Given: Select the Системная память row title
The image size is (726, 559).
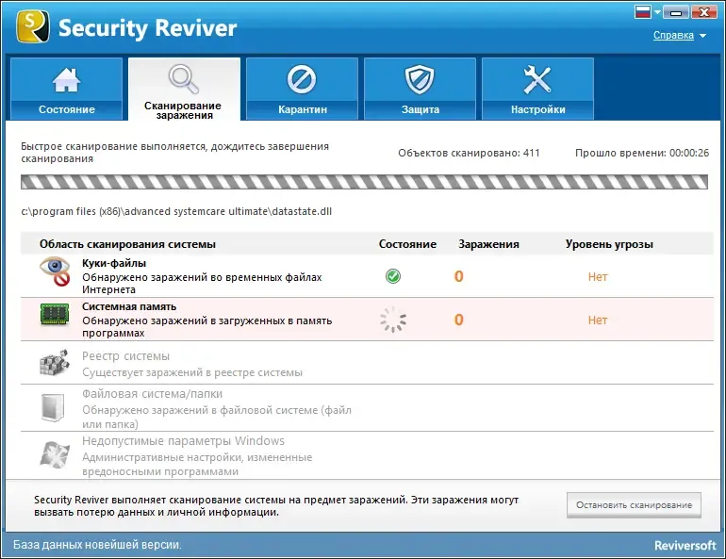Looking at the screenshot, I should pos(129,306).
